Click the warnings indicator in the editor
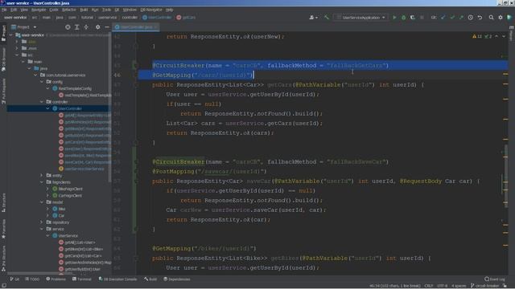Screen dimensions: 515x289 tap(477, 36)
